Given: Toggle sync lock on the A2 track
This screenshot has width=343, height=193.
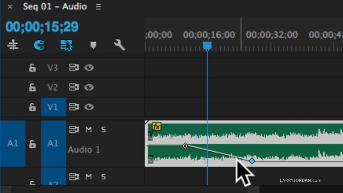Looking at the screenshot, I should coord(74,177).
